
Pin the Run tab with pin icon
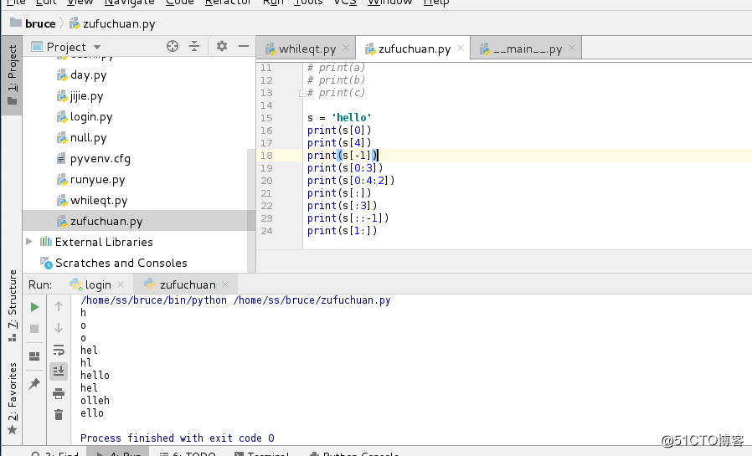tap(34, 384)
